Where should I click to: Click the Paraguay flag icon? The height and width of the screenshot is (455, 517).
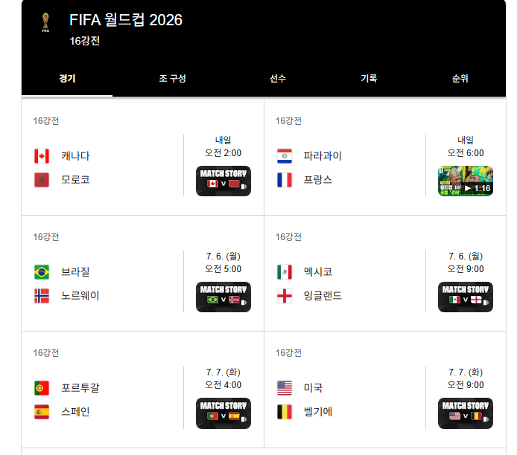[x=285, y=156]
